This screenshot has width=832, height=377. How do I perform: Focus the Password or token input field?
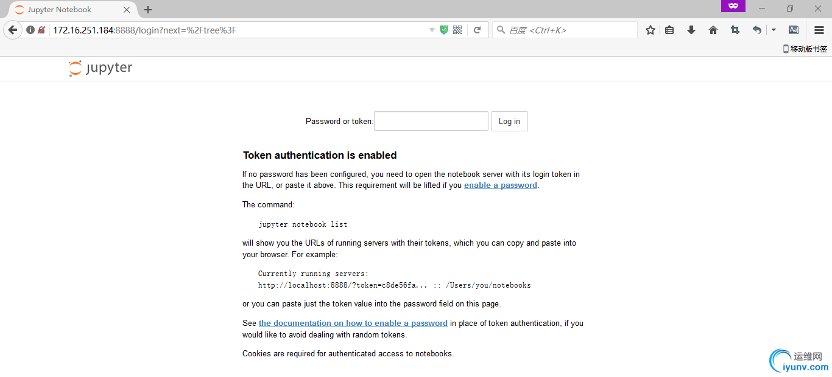tap(431, 121)
